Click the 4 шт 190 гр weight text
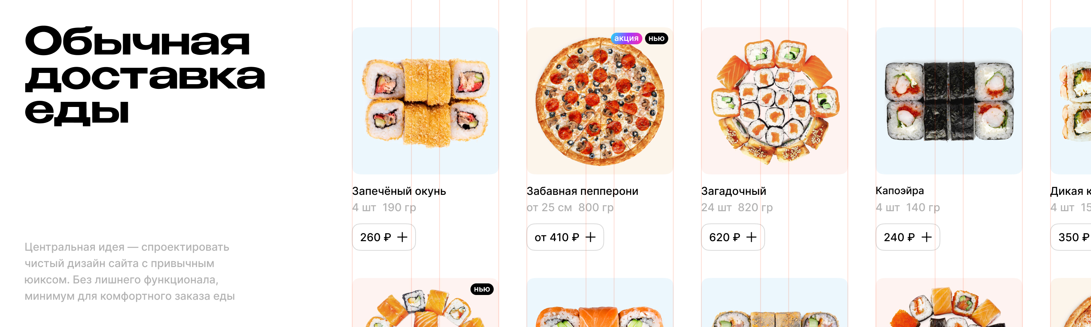The height and width of the screenshot is (327, 1091). [384, 208]
